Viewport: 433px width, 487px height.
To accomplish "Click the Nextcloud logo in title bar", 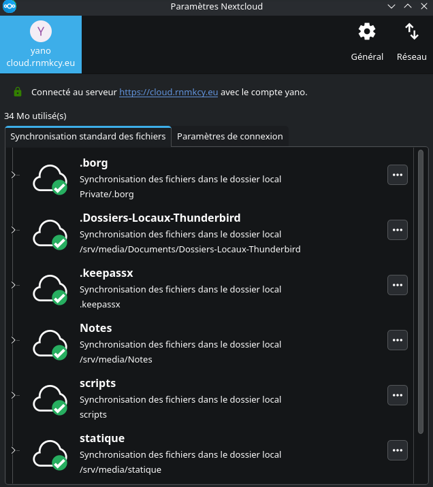I will (10, 7).
